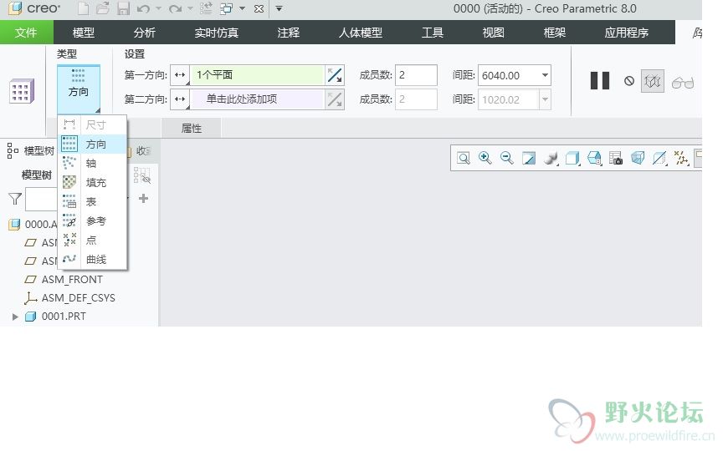The height and width of the screenshot is (451, 723).
Task: Select 填充 pattern type
Action: (92, 183)
